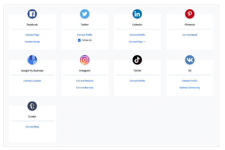The height and width of the screenshot is (150, 225).
Task: Select the LinkedIn card title text
Action: 137,25
